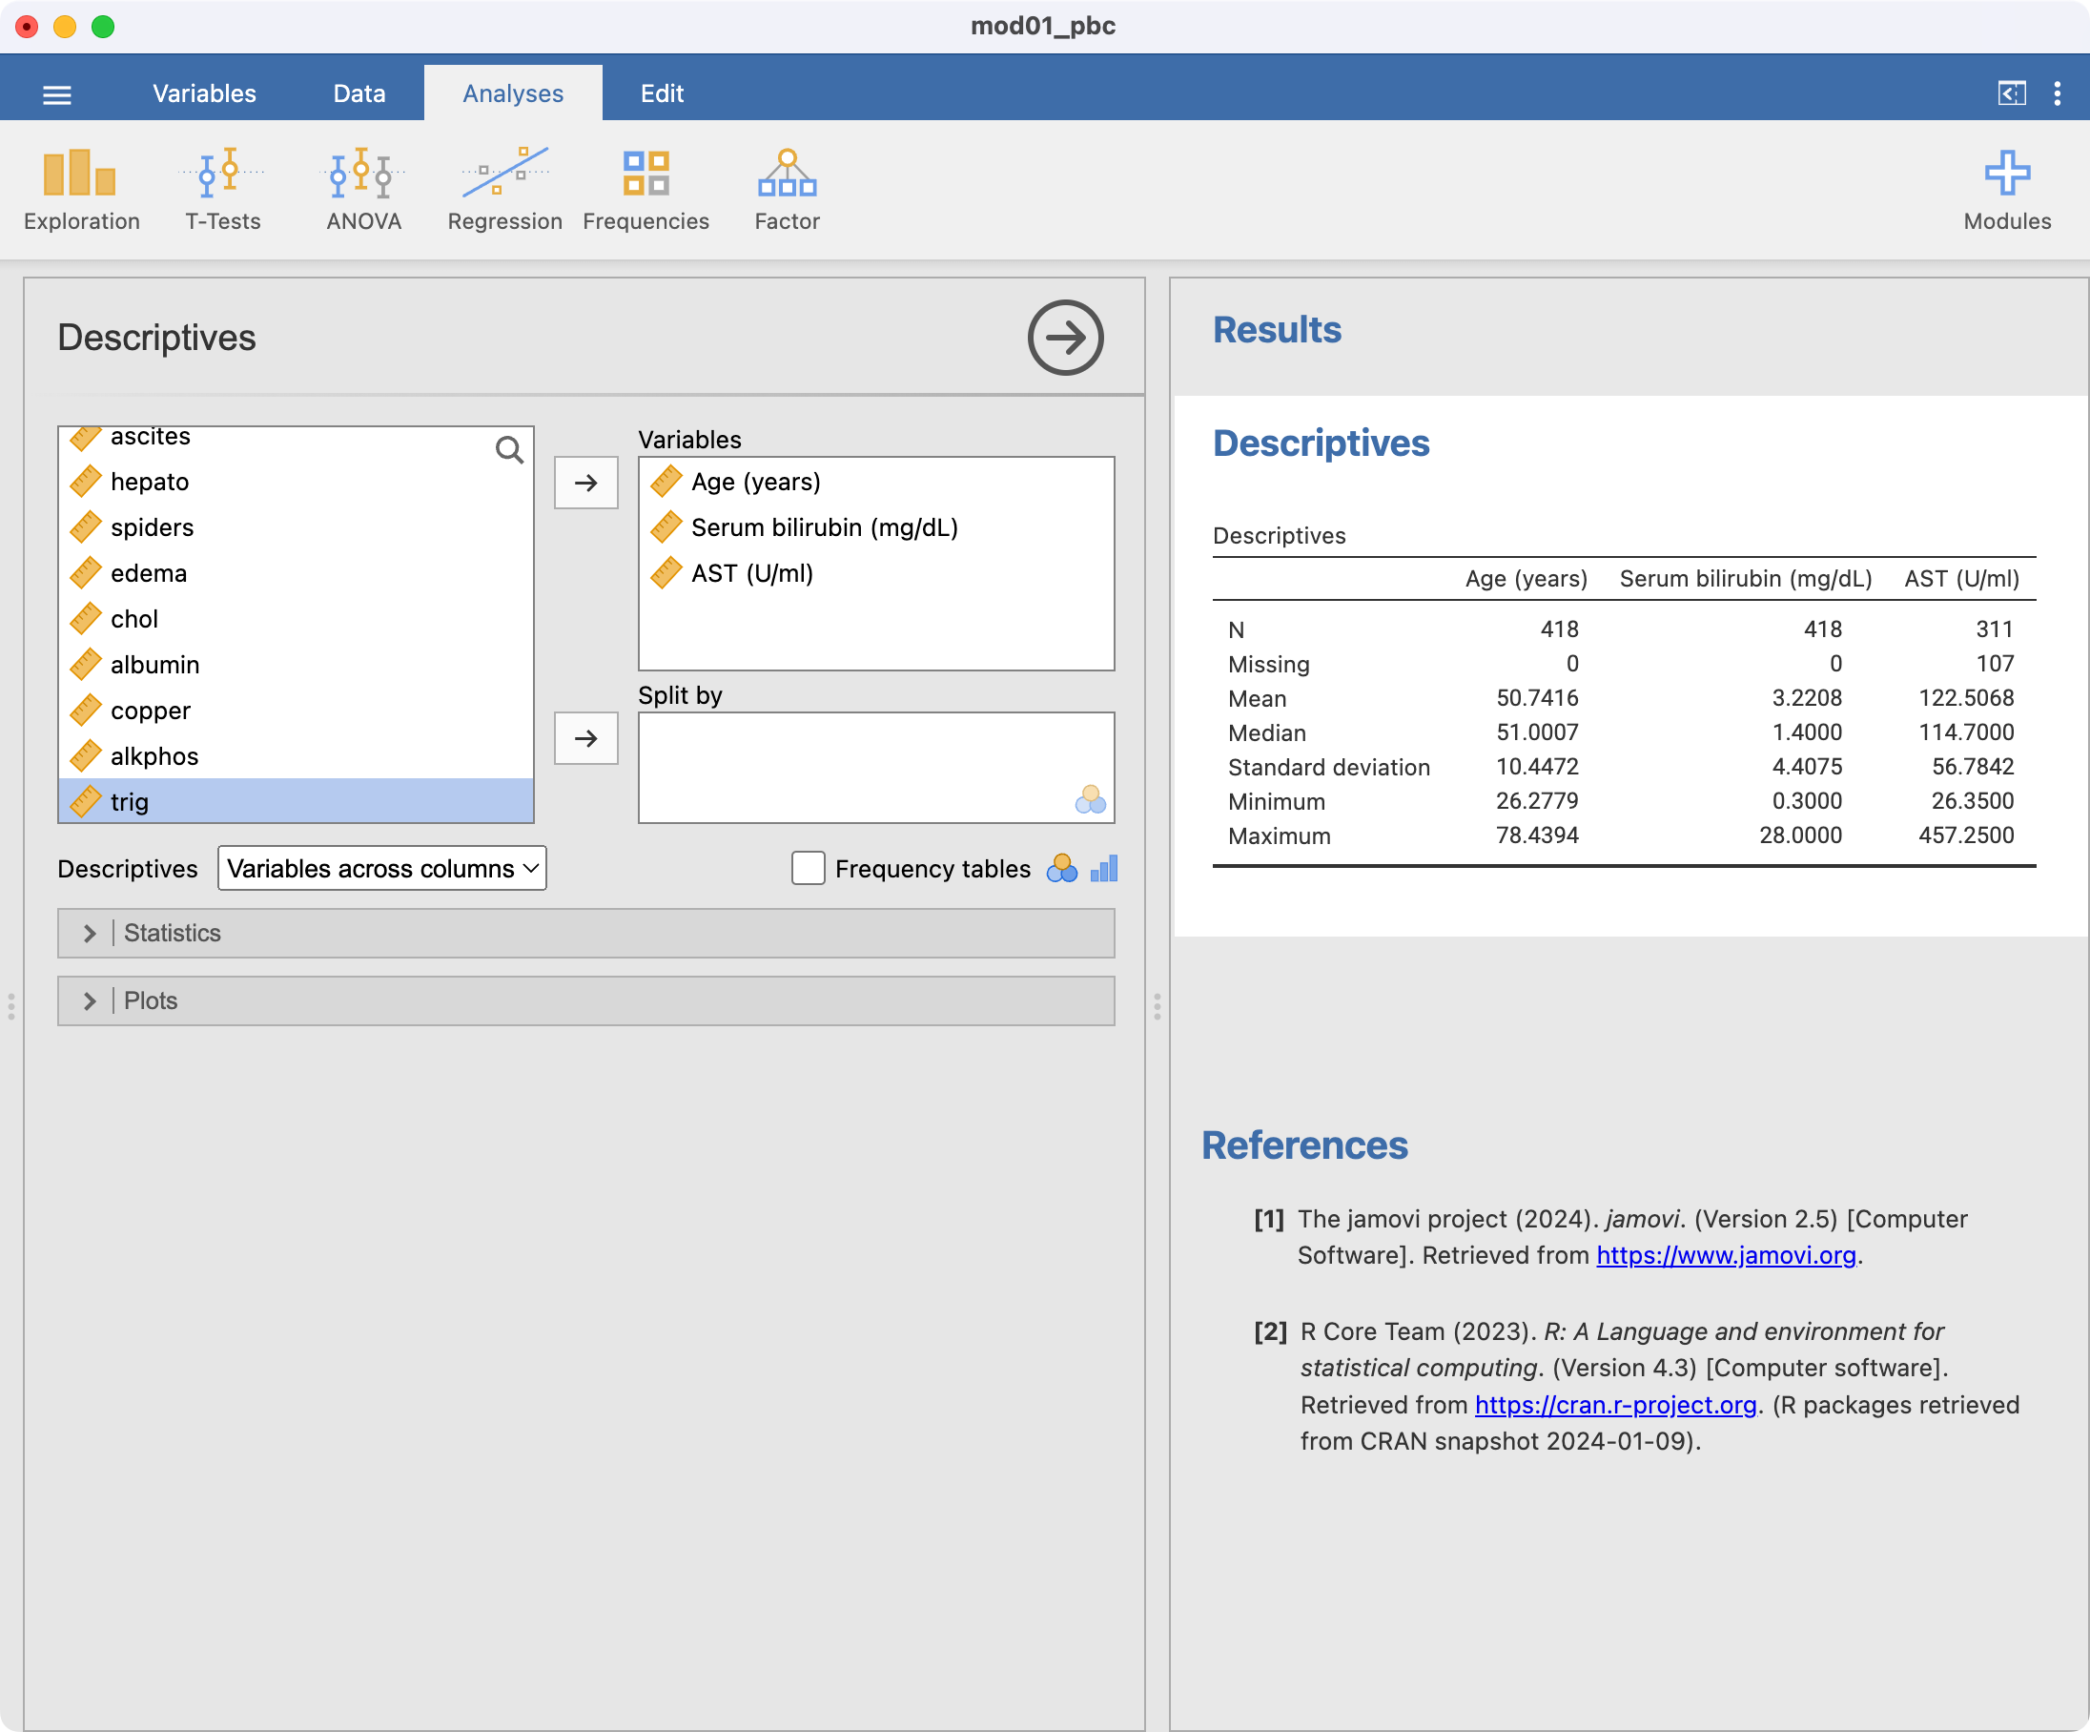Open the hamburger main menu
The image size is (2090, 1732).
point(56,94)
